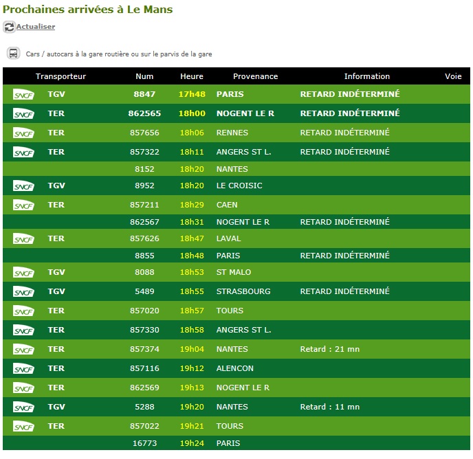Click TER label on the 857116 row
The width and height of the screenshot is (473, 459).
click(x=56, y=368)
